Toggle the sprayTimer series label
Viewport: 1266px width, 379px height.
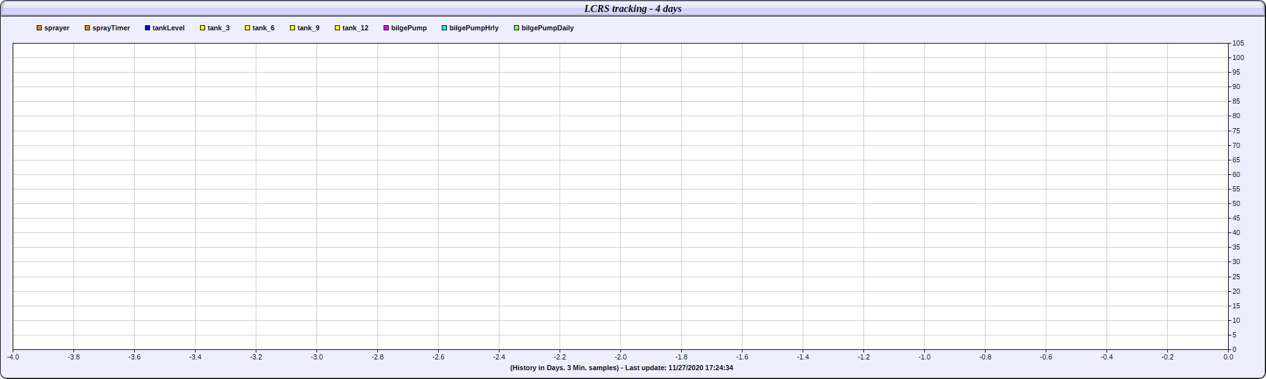coord(111,28)
